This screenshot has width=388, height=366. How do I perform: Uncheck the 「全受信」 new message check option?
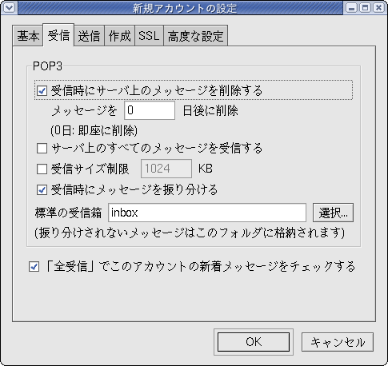tap(34, 267)
